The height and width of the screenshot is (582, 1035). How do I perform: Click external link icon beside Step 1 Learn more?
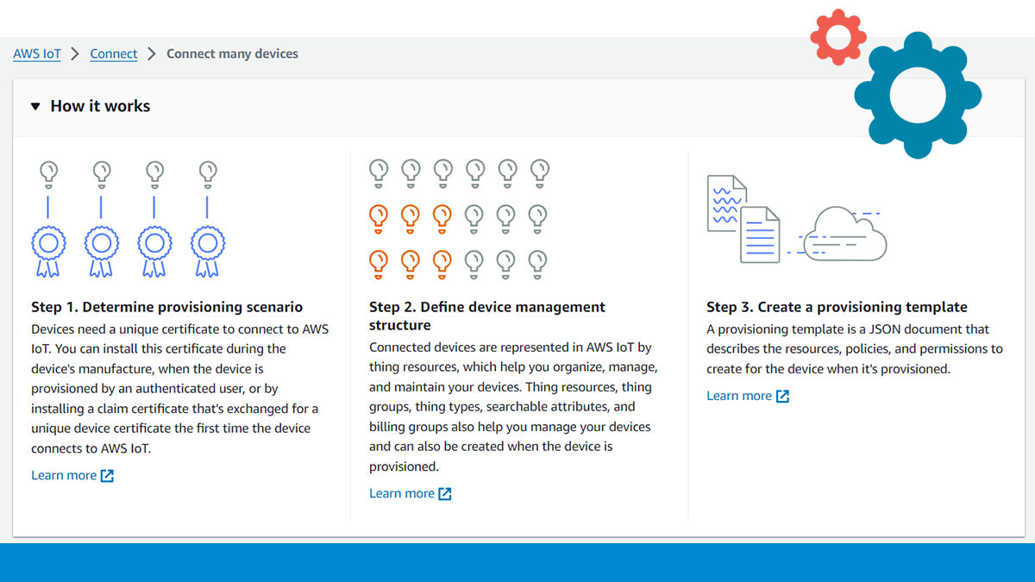tap(107, 476)
